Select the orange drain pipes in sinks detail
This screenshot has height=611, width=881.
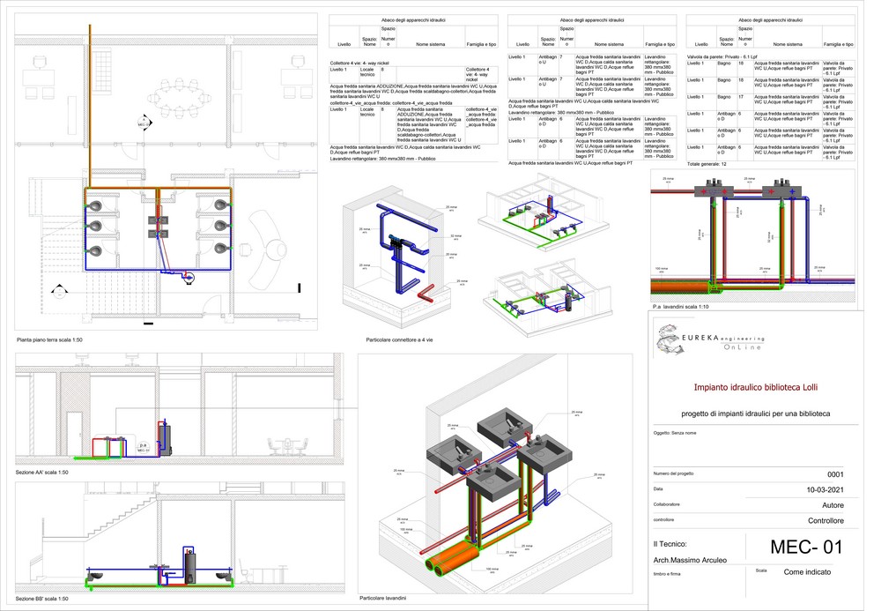pyautogui.click(x=452, y=556)
